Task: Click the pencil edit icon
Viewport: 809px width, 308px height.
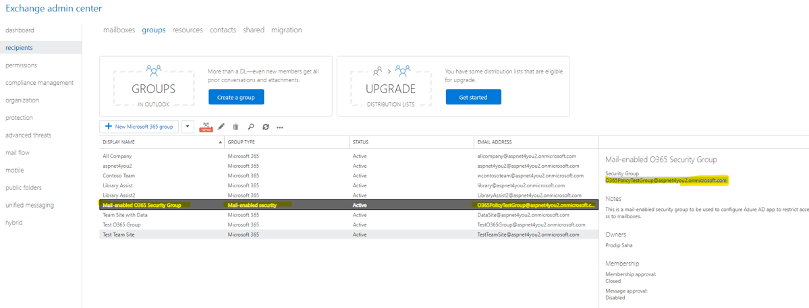Action: click(221, 127)
